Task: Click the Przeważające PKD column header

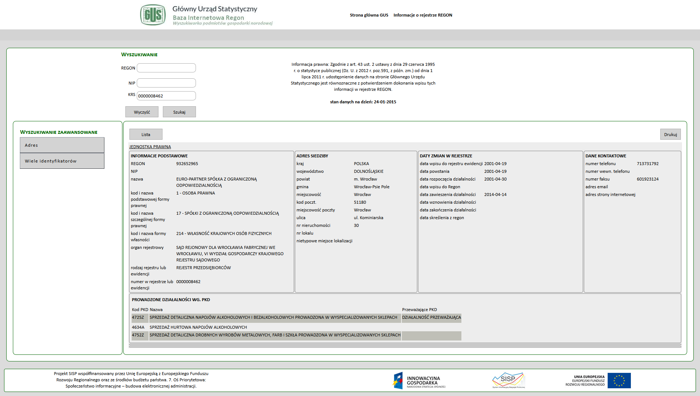Action: point(419,310)
